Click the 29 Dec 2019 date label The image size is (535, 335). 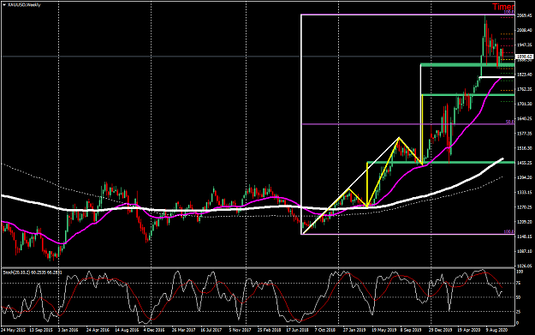tap(441, 330)
